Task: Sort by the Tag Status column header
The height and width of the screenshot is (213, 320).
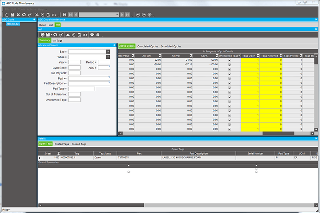Action: [x=105, y=153]
